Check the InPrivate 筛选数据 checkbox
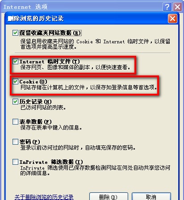184x200 pixels. point(15,162)
